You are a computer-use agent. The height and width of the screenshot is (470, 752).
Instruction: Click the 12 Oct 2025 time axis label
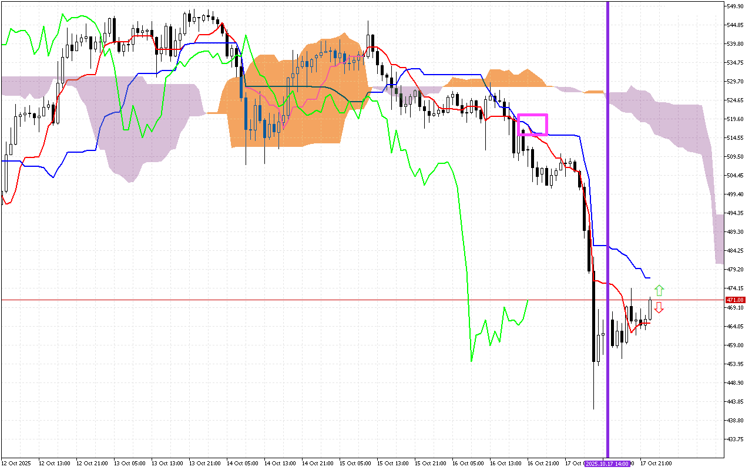pyautogui.click(x=16, y=464)
